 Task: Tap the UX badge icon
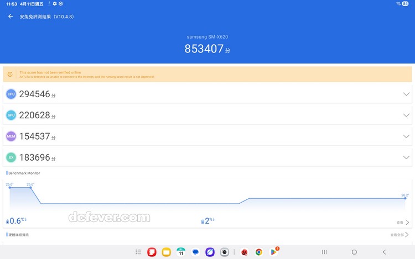(x=11, y=157)
